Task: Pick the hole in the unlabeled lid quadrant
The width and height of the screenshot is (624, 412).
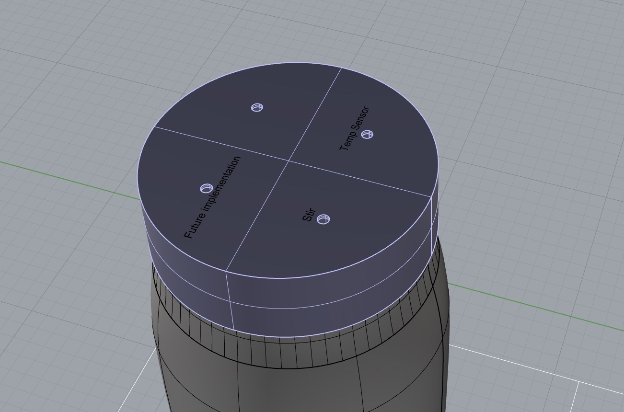Action: (257, 107)
